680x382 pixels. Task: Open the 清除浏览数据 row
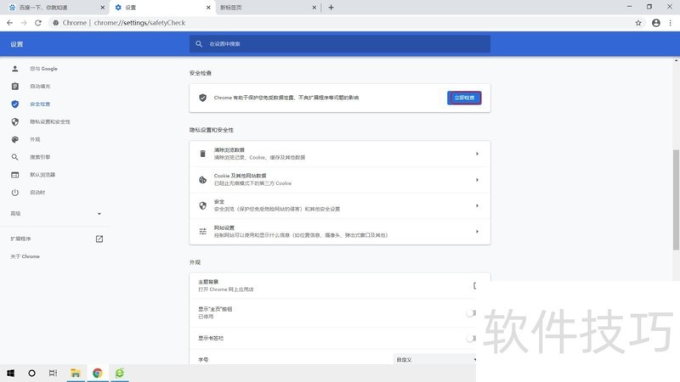pyautogui.click(x=339, y=154)
